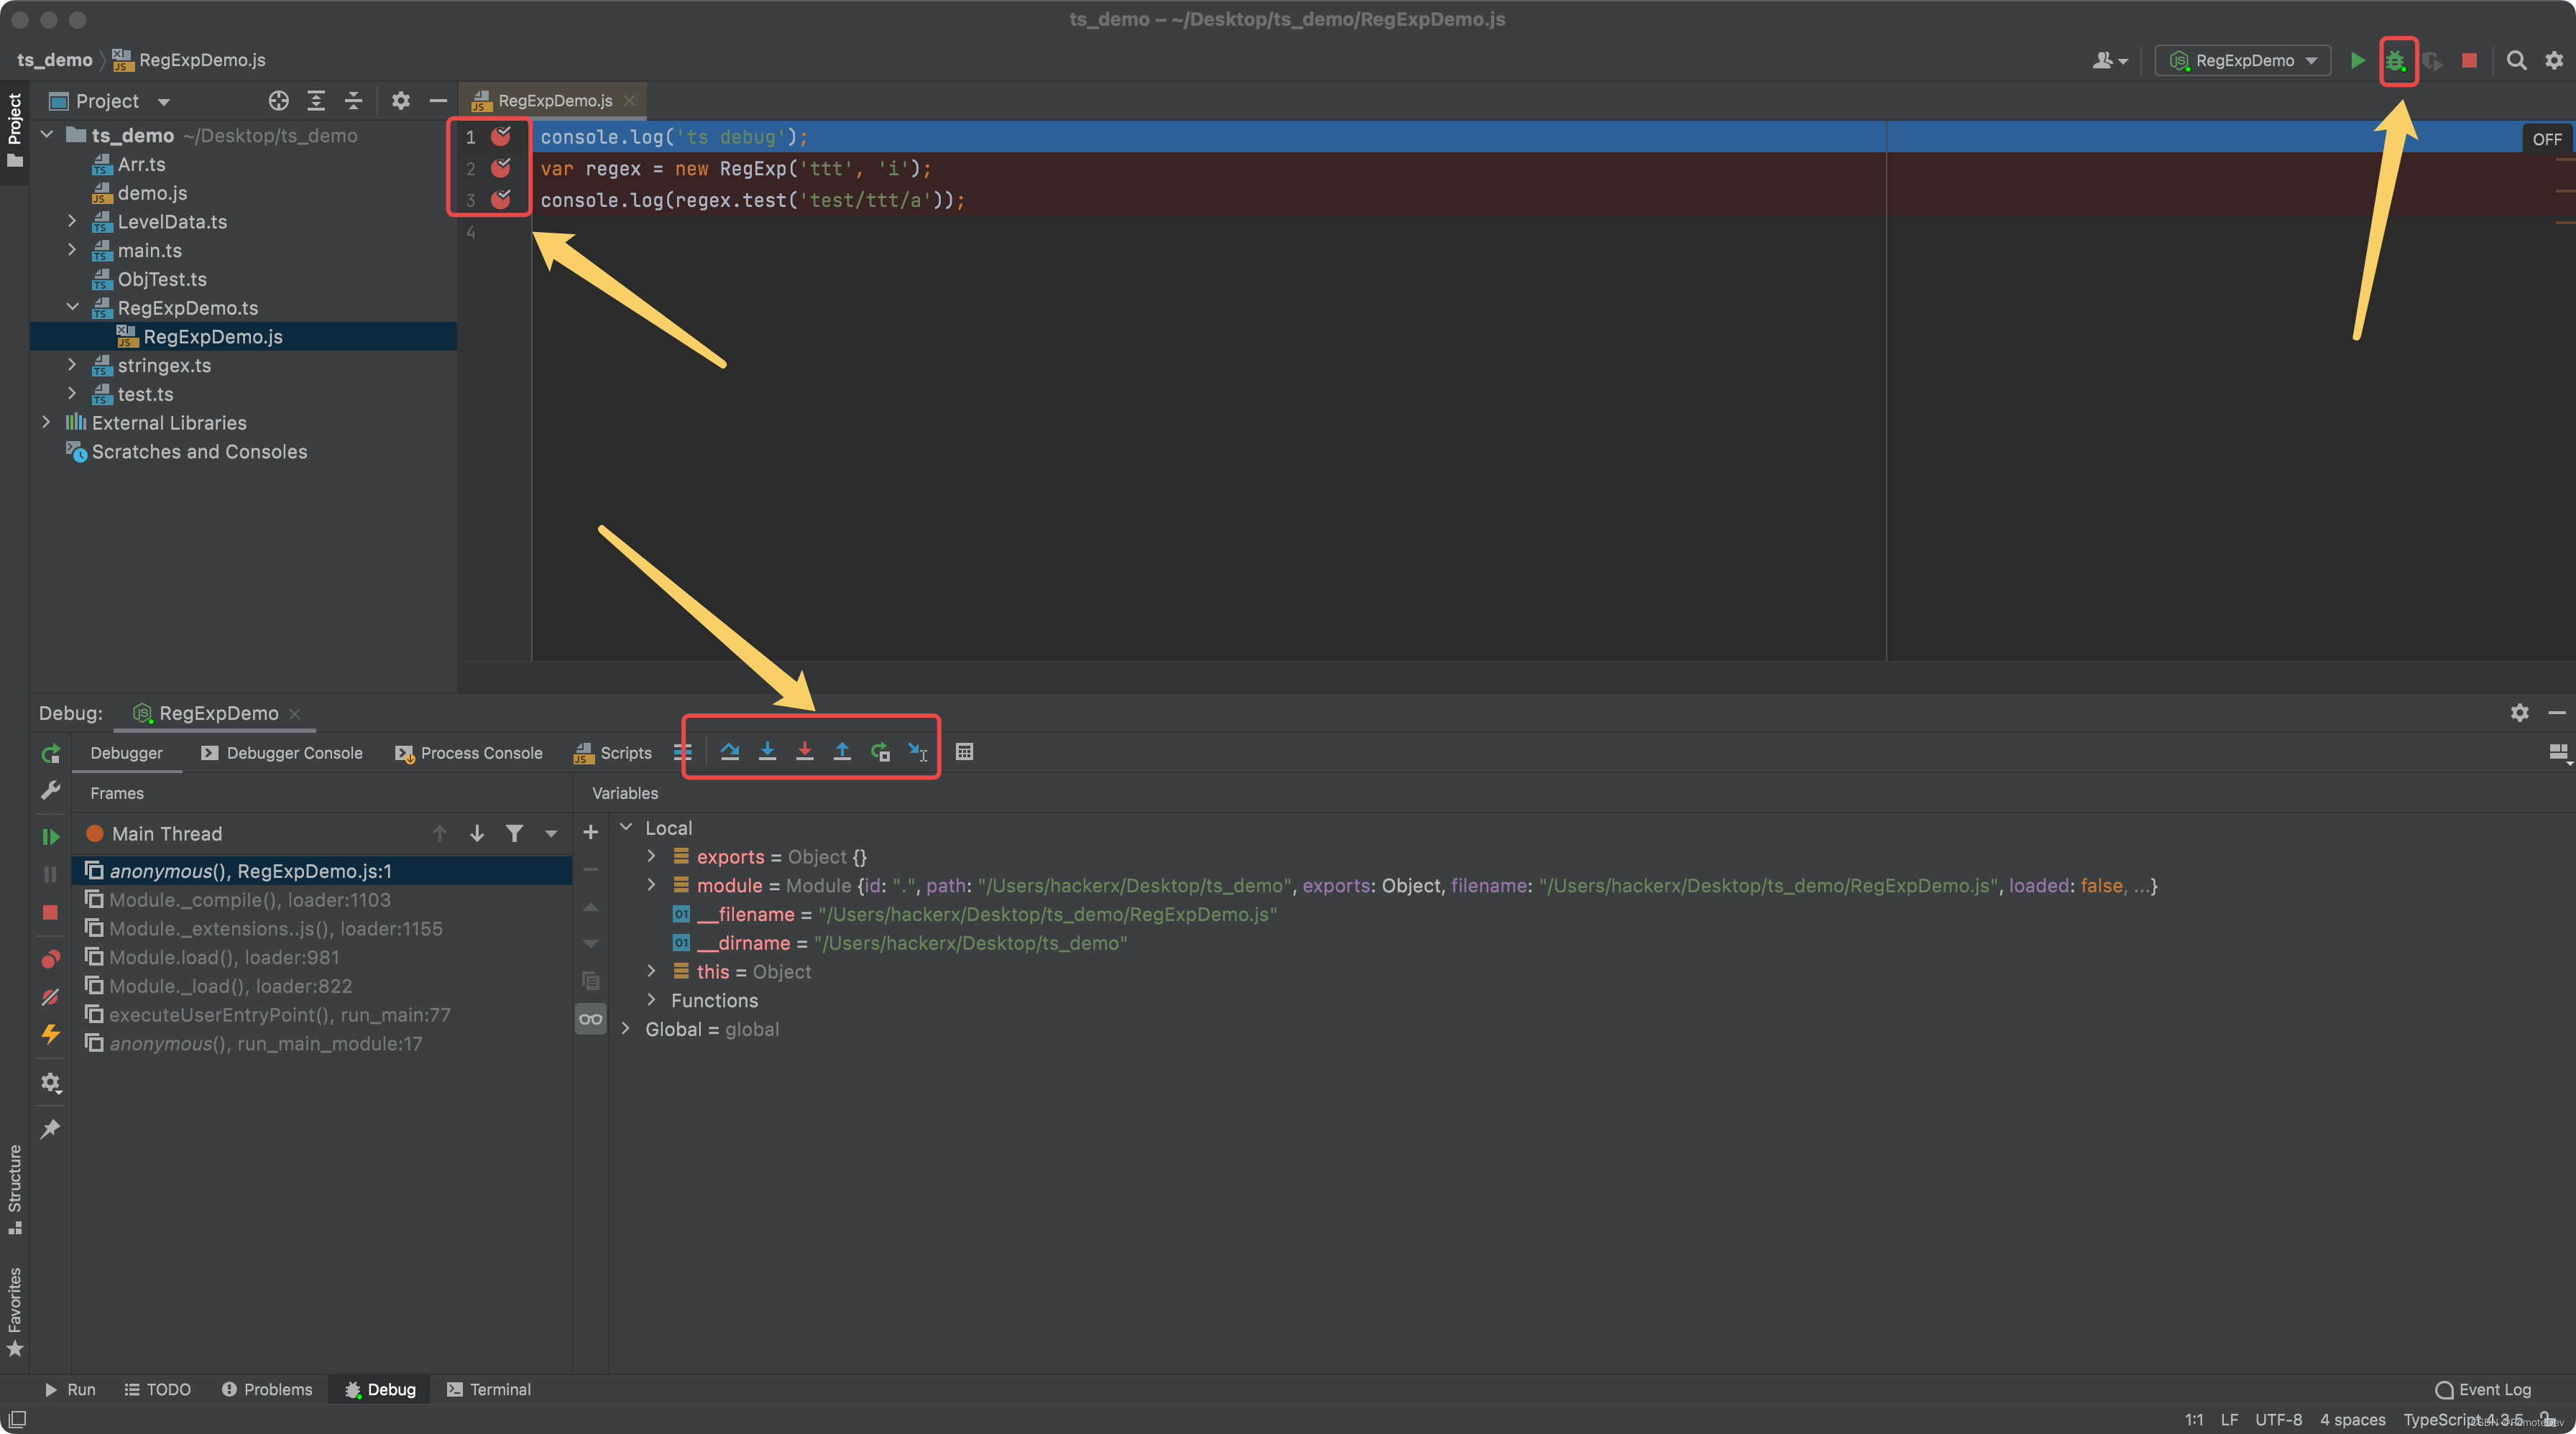The width and height of the screenshot is (2576, 1434).
Task: Click the Step Out icon
Action: 842,751
